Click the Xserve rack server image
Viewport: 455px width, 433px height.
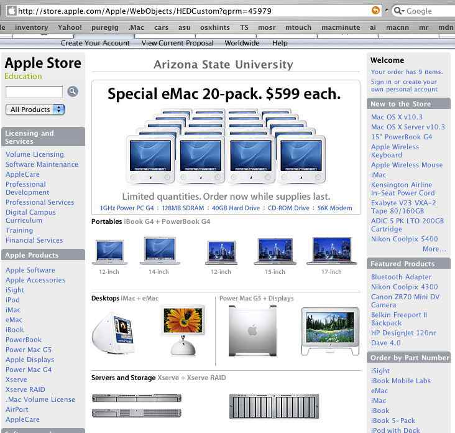click(x=137, y=406)
